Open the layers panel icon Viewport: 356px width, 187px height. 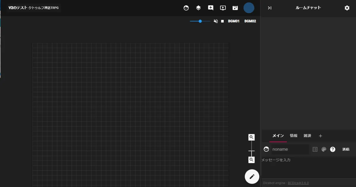coord(198,8)
